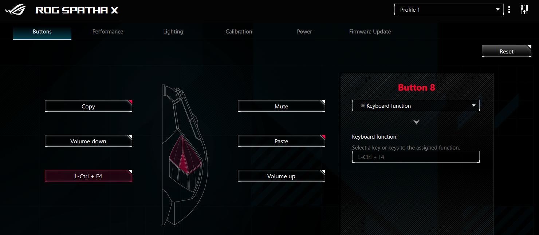Open the Firmware Update tab
539x235 pixels.
tap(370, 31)
